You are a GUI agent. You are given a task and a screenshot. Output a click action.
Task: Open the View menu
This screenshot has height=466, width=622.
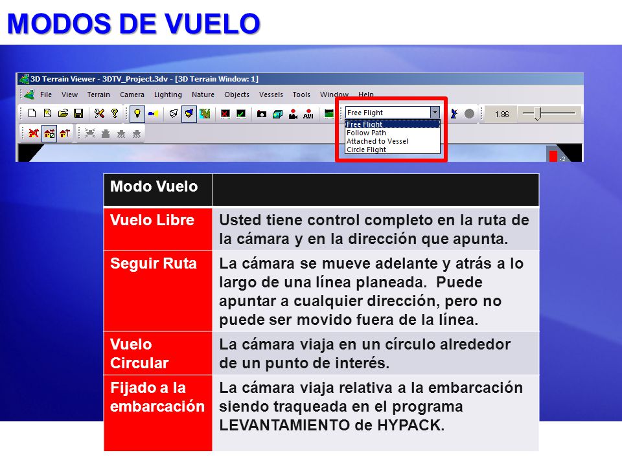(x=69, y=94)
